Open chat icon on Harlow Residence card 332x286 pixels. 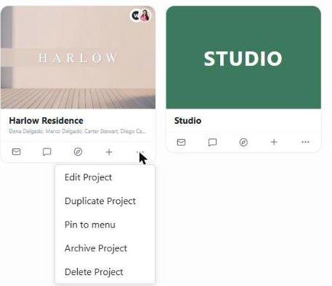pyautogui.click(x=46, y=152)
